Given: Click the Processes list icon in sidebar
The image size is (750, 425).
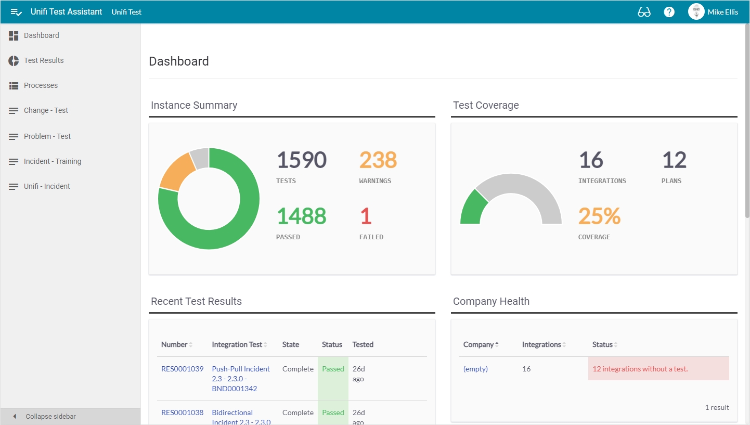Looking at the screenshot, I should pyautogui.click(x=14, y=85).
